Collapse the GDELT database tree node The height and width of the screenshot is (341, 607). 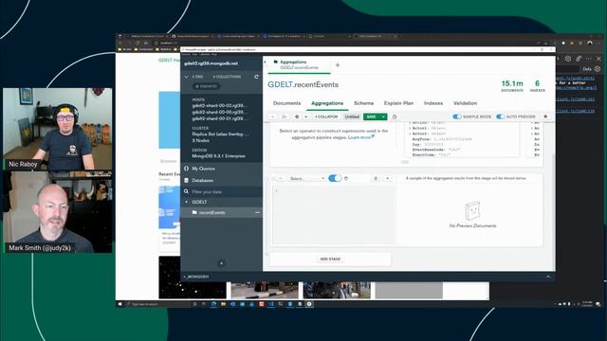(x=186, y=202)
